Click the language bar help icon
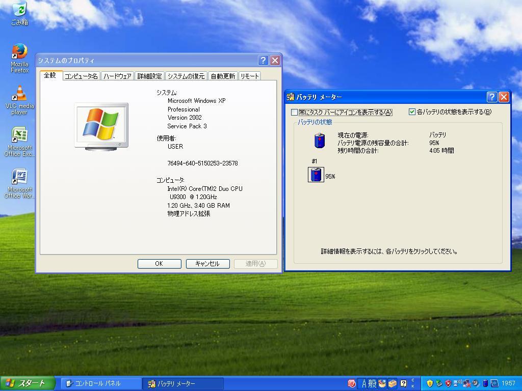The width and height of the screenshot is (522, 391). click(404, 384)
